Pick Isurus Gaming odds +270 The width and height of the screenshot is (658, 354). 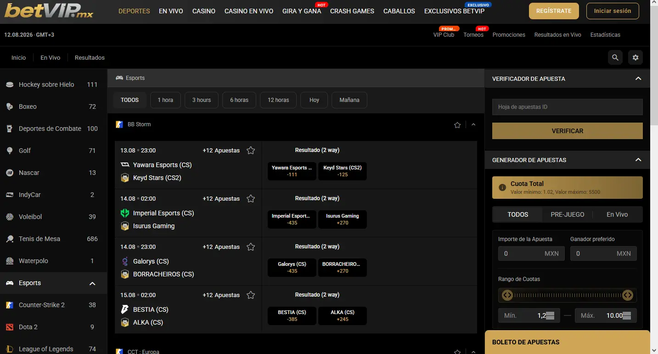pos(343,219)
